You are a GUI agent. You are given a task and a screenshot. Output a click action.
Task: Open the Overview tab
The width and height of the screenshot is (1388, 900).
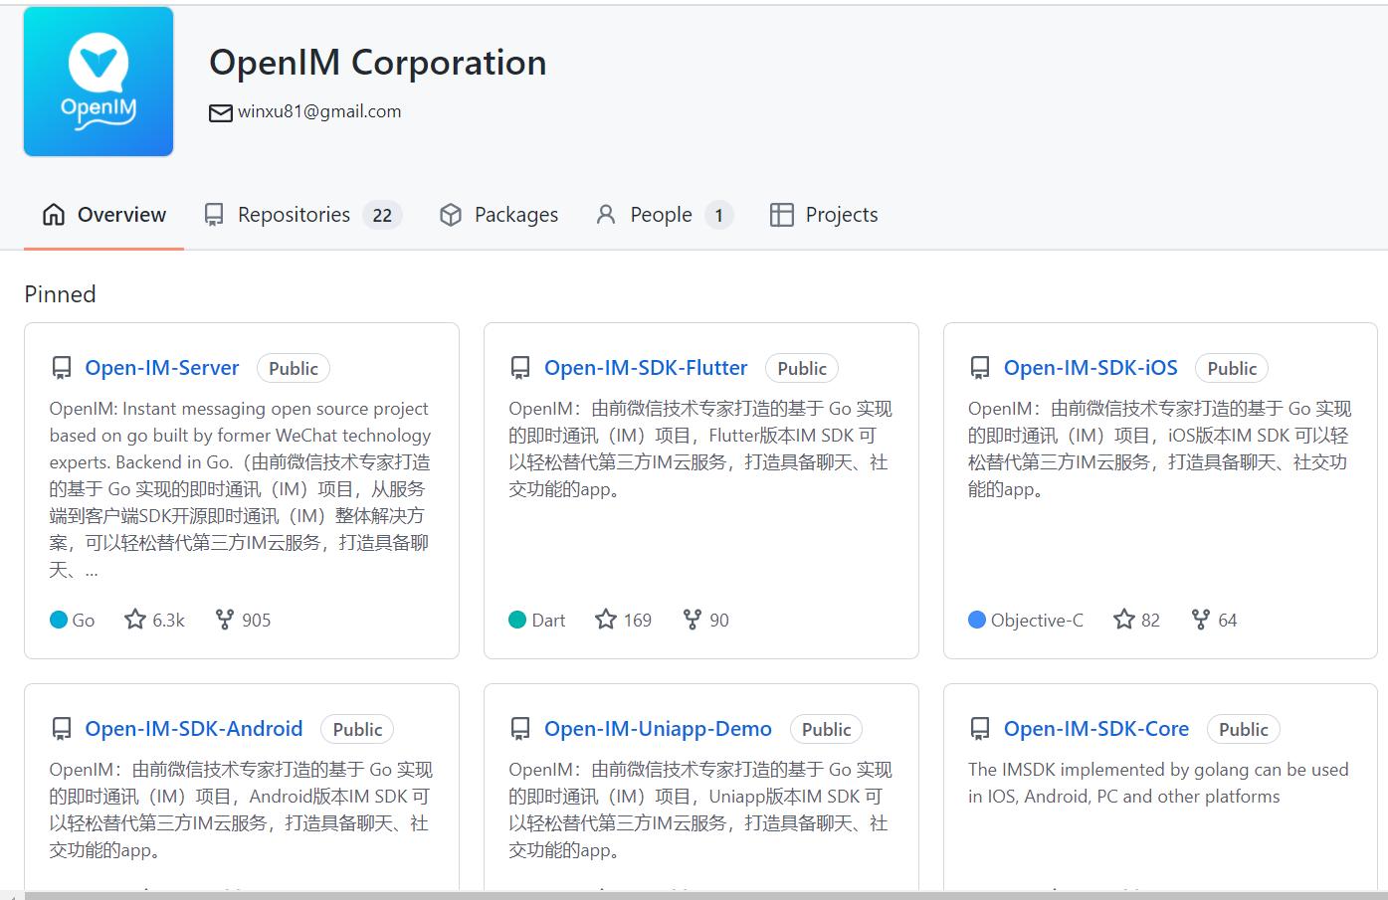tap(104, 215)
